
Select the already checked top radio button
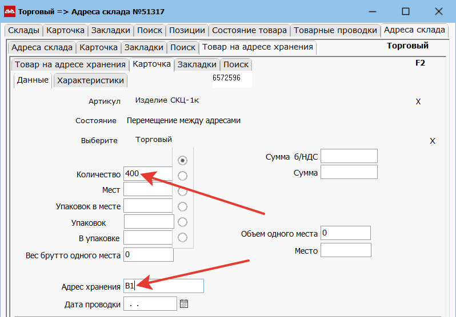183,160
